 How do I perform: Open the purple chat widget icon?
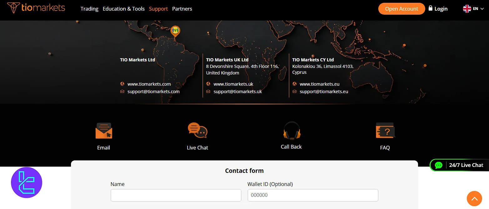[26, 183]
